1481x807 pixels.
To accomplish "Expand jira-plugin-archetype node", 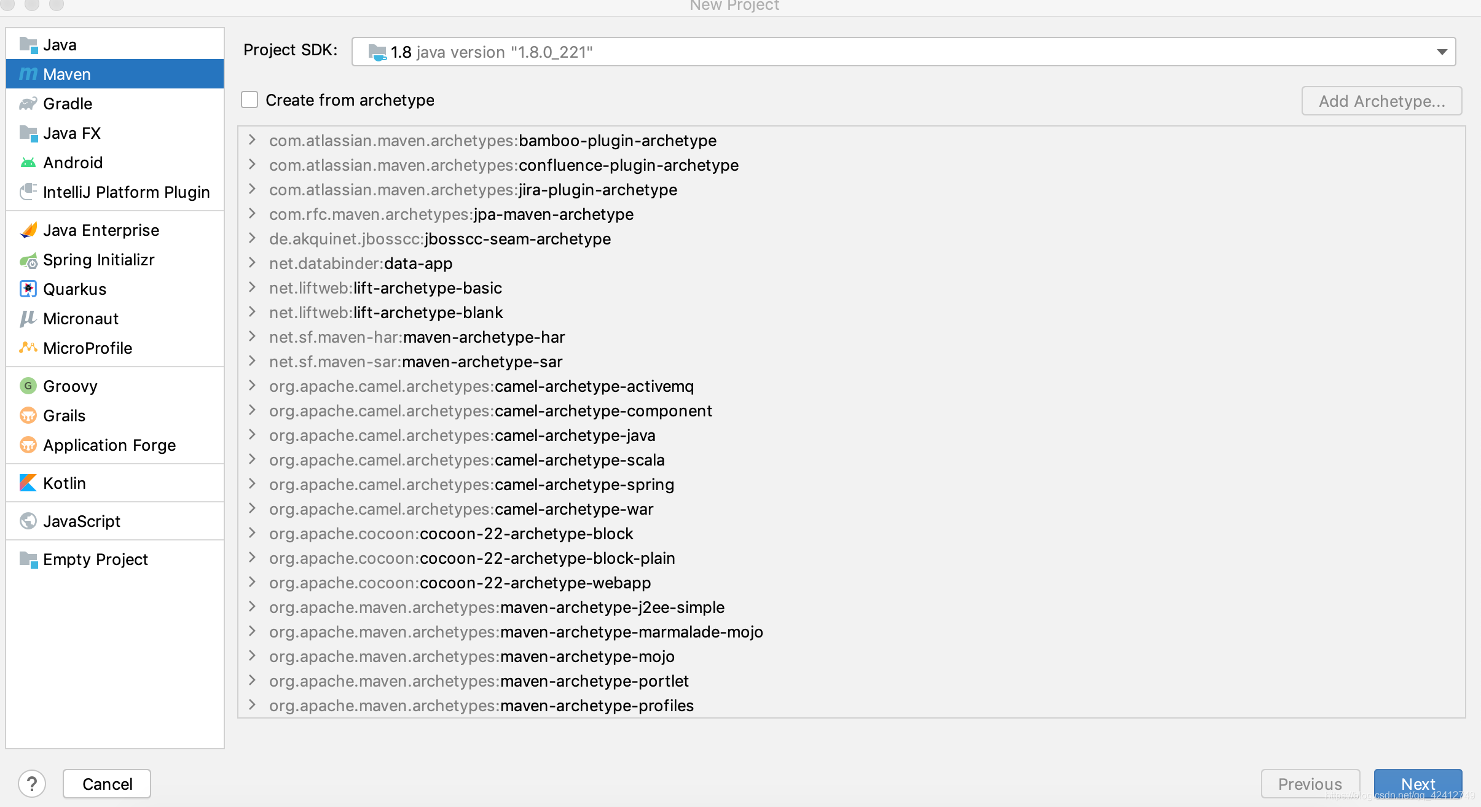I will (252, 189).
